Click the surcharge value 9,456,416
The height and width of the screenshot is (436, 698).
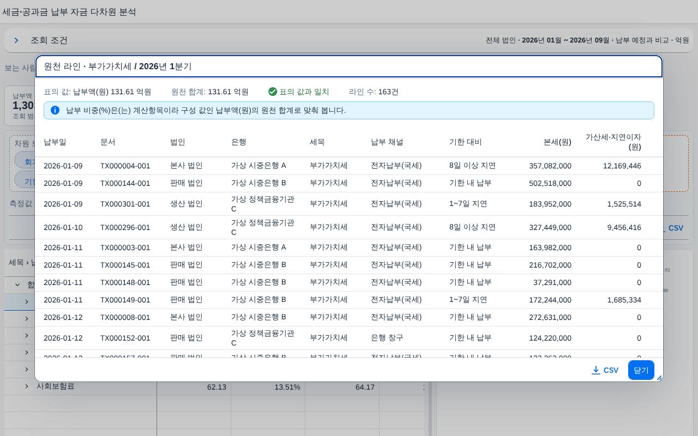[624, 227]
